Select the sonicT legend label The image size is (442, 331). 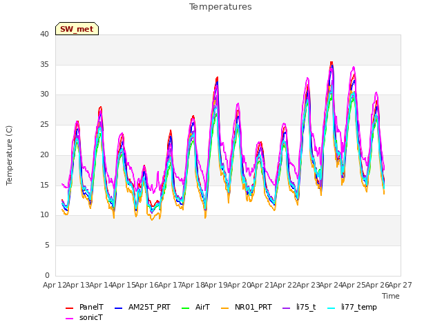tap(91, 317)
